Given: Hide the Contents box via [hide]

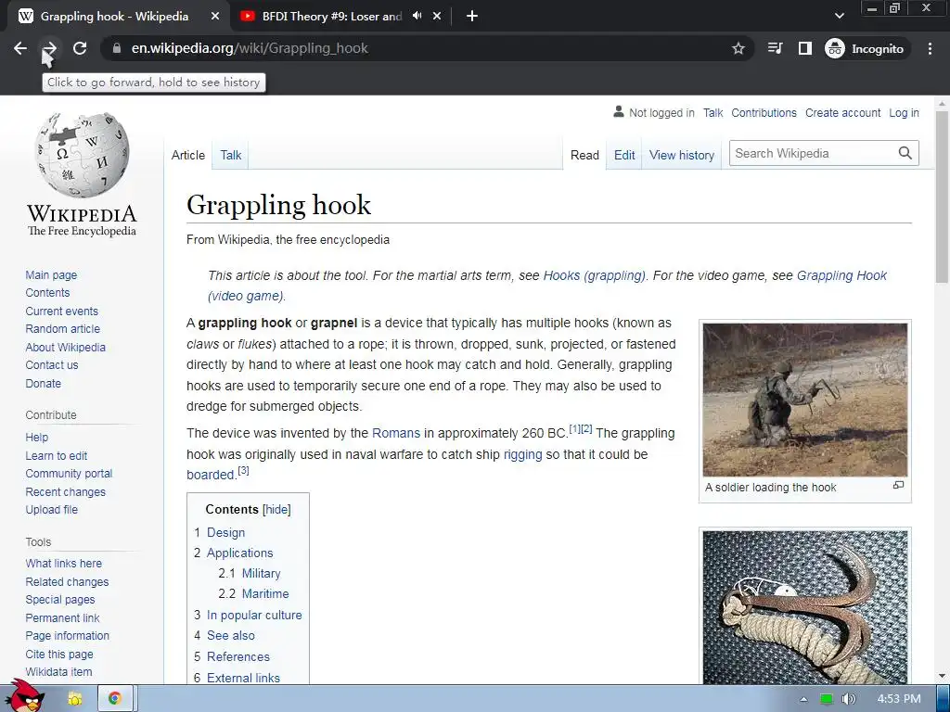Looking at the screenshot, I should click(276, 509).
